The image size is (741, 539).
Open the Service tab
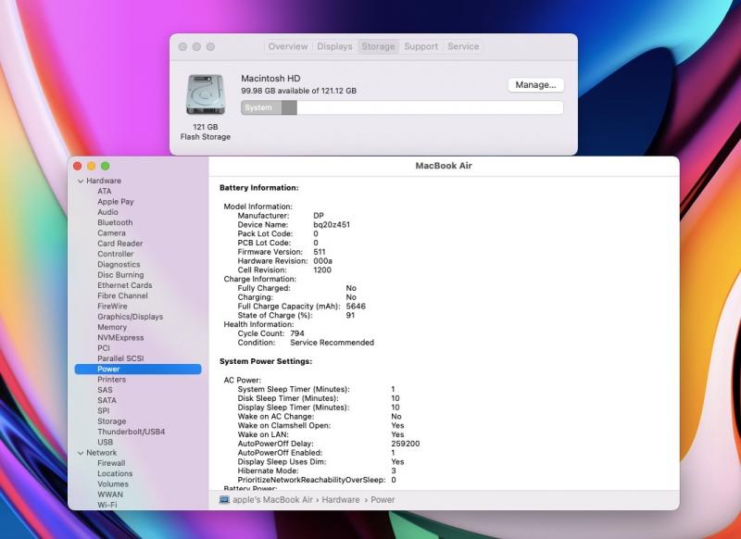point(463,46)
